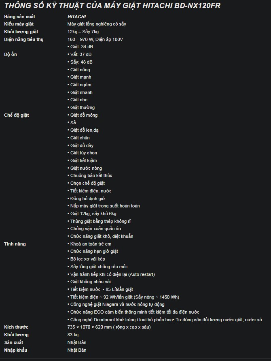Click 'Công nghệ giặt Niagara' feature line
271x361 pixels.
tap(116, 304)
